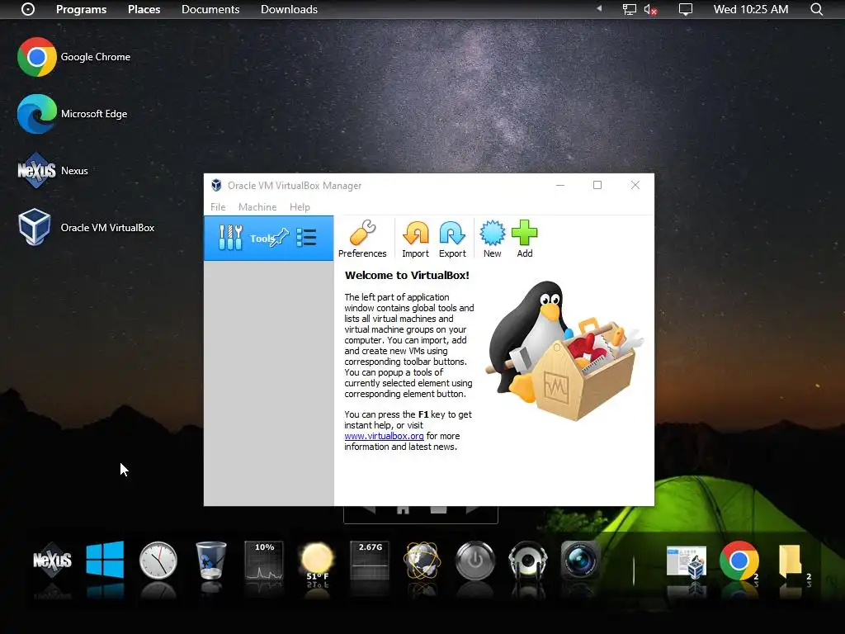This screenshot has width=845, height=634.
Task: Click the VirtualBox title bar logo
Action: [x=216, y=186]
